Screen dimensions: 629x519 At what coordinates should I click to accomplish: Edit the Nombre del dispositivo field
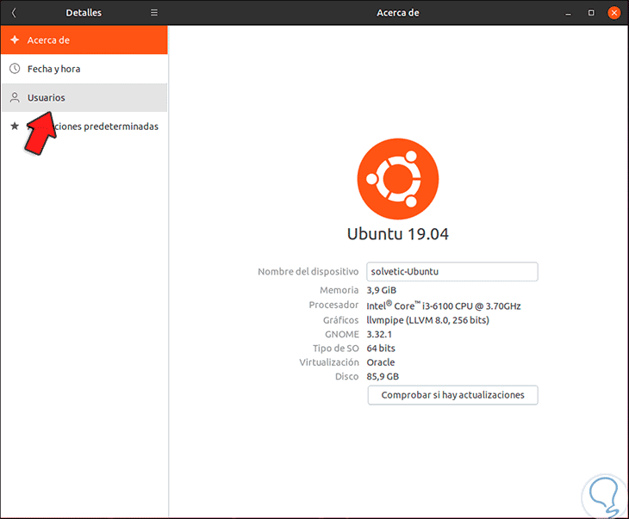[x=452, y=272]
